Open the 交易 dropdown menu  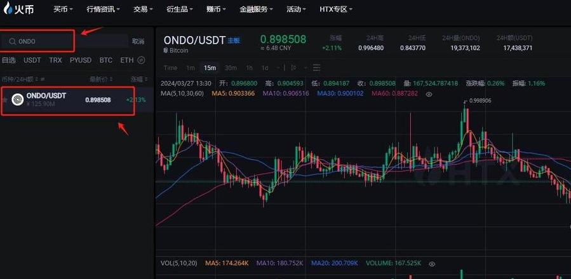pyautogui.click(x=143, y=9)
